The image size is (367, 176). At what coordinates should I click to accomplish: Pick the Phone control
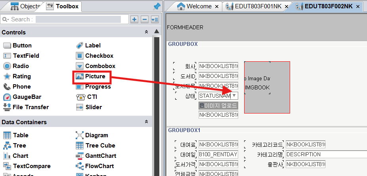coord(17,87)
